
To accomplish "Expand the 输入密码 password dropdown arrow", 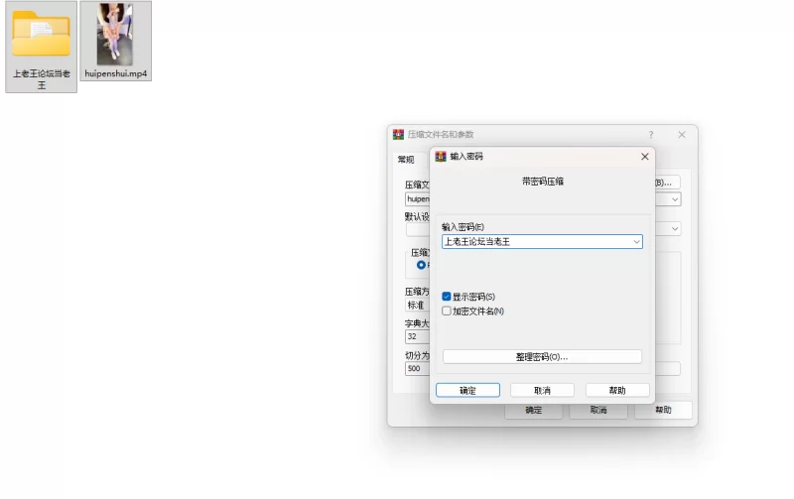I will [x=636, y=241].
